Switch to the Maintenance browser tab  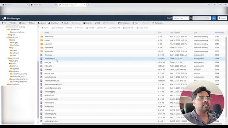tap(15, 5)
